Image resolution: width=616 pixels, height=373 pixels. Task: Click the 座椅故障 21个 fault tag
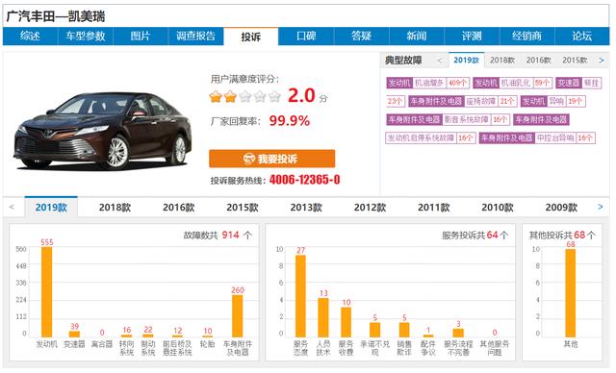click(x=462, y=101)
